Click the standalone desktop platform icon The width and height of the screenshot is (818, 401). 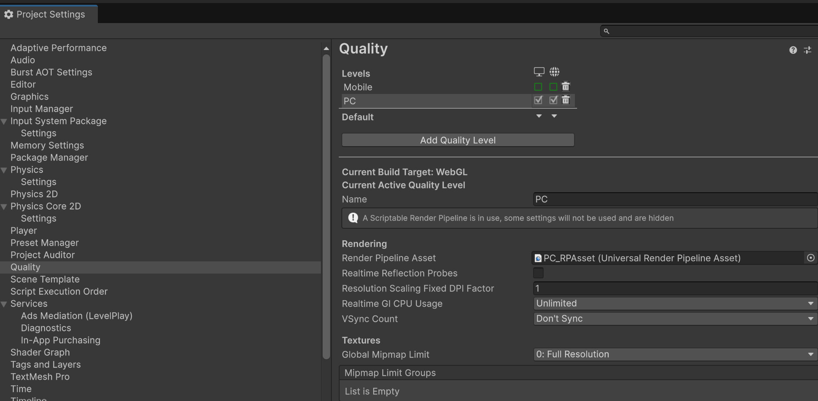coord(539,72)
